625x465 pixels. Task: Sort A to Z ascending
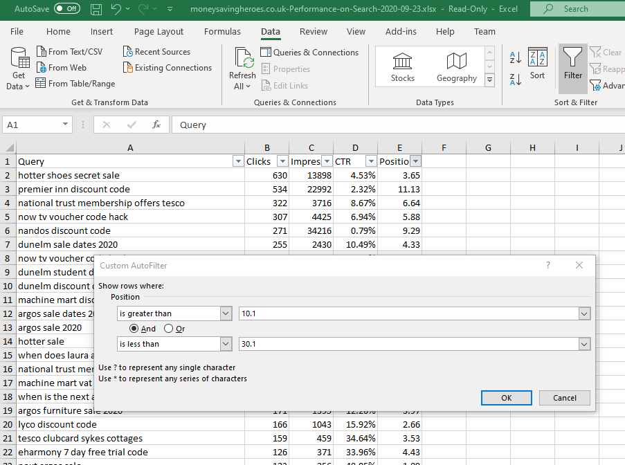tap(516, 57)
